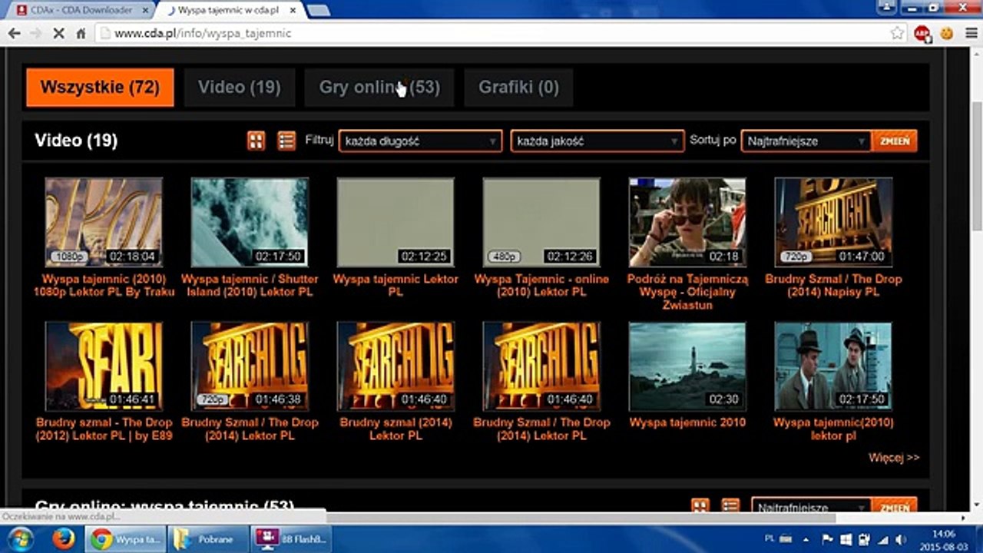
Task: Expand the 'każda jakość' quality filter
Action: pos(597,141)
